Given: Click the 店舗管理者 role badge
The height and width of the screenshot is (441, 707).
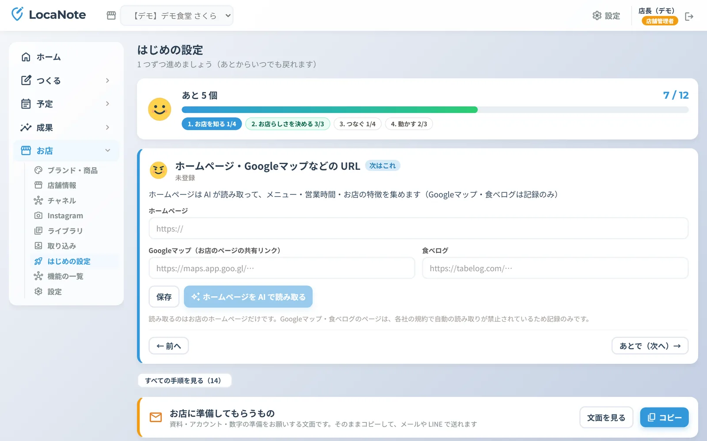Looking at the screenshot, I should pyautogui.click(x=660, y=21).
